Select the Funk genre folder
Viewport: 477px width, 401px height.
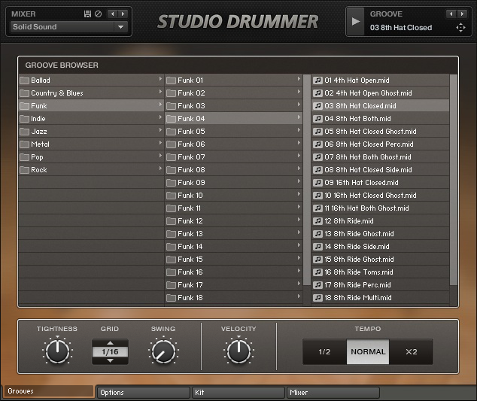coord(91,106)
